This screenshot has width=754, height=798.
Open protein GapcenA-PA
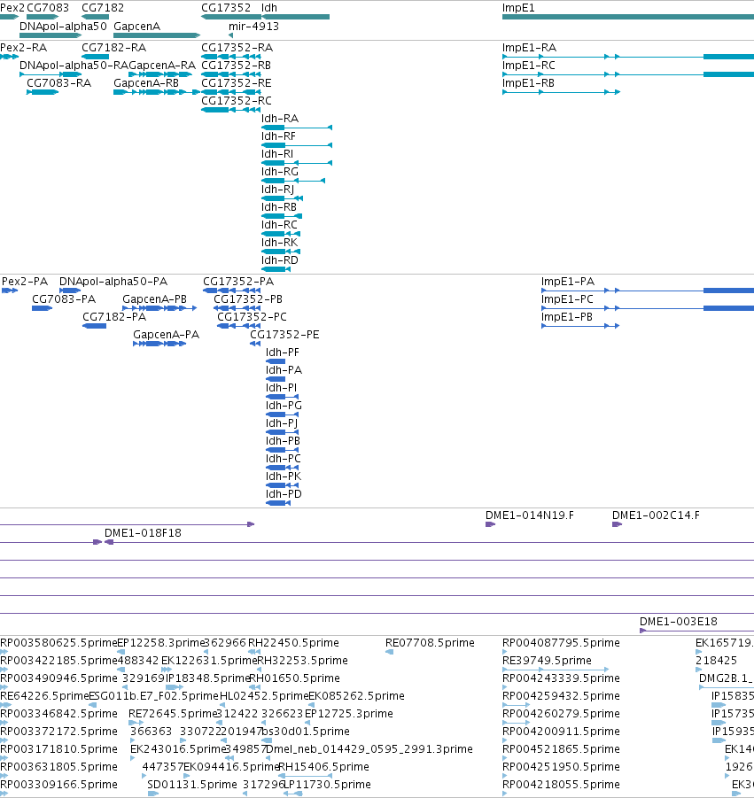(x=166, y=335)
